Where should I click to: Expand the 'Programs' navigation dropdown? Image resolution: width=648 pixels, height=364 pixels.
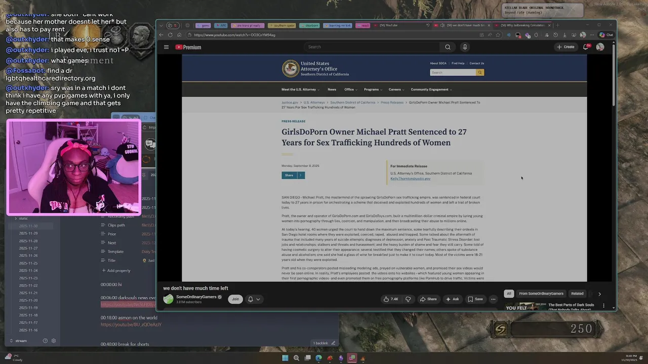click(x=373, y=89)
